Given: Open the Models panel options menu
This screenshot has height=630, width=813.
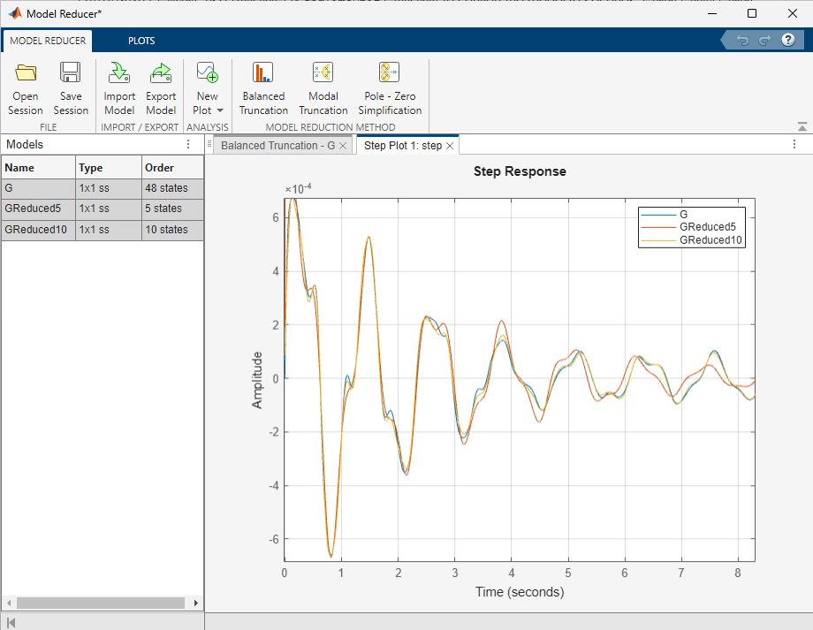Looking at the screenshot, I should point(187,145).
